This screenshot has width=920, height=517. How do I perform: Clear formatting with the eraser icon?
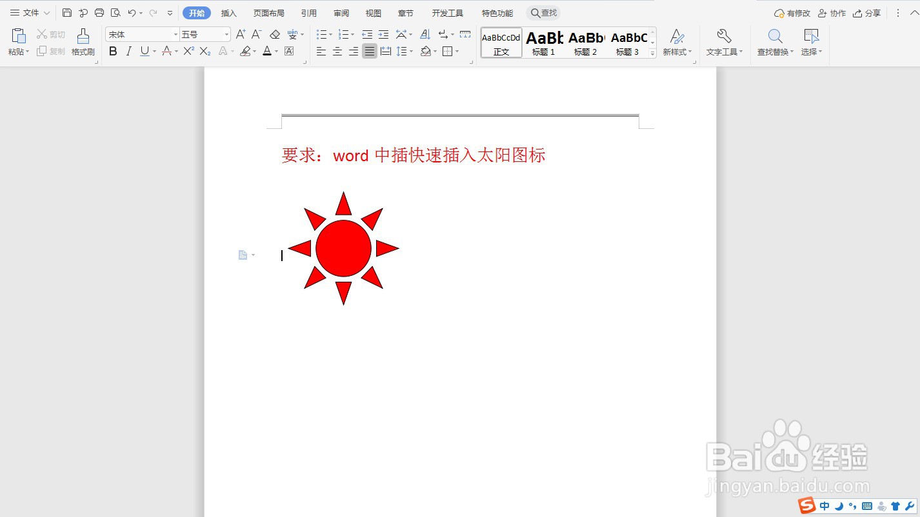(275, 34)
